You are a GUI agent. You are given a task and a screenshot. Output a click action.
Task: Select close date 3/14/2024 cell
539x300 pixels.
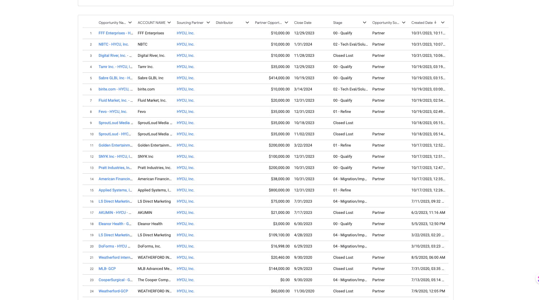[x=303, y=89]
